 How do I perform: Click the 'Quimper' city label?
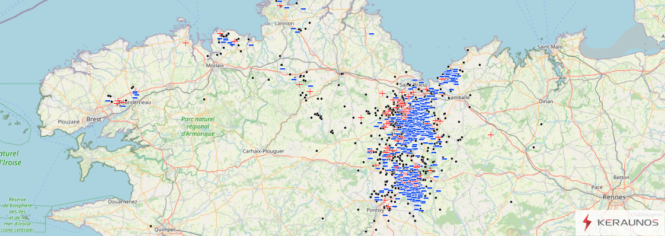pyautogui.click(x=165, y=229)
